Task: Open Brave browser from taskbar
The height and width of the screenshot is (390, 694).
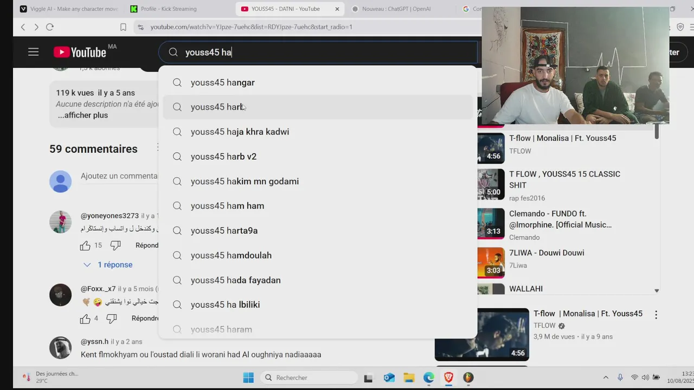Action: pyautogui.click(x=448, y=378)
